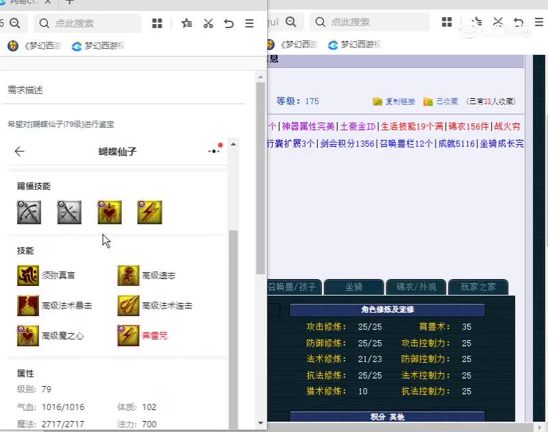Click the 复制链接 copy link button
Viewport: 548px width, 432px height.
coord(394,101)
